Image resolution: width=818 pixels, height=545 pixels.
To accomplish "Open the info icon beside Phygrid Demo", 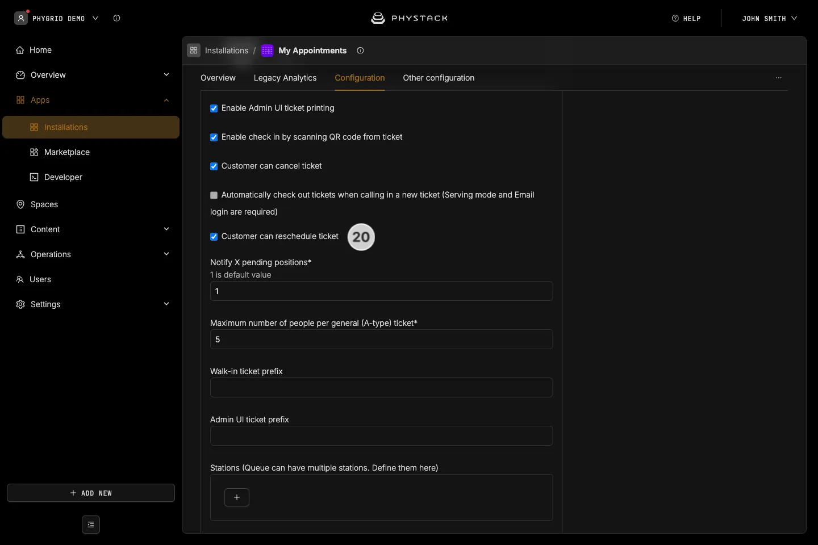I will (116, 18).
